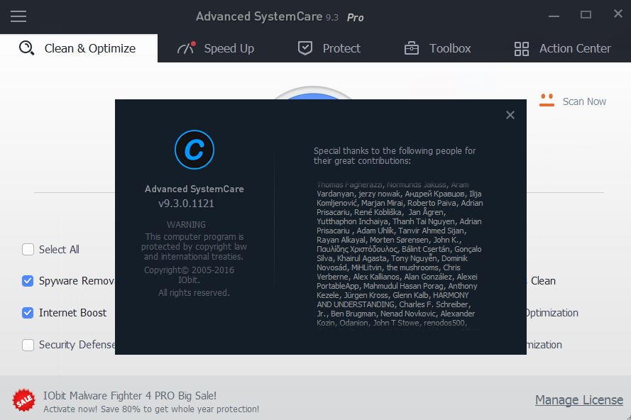Viewport: 631px width, 420px height.
Task: Click the orange Scan Now icon
Action: coord(546,101)
